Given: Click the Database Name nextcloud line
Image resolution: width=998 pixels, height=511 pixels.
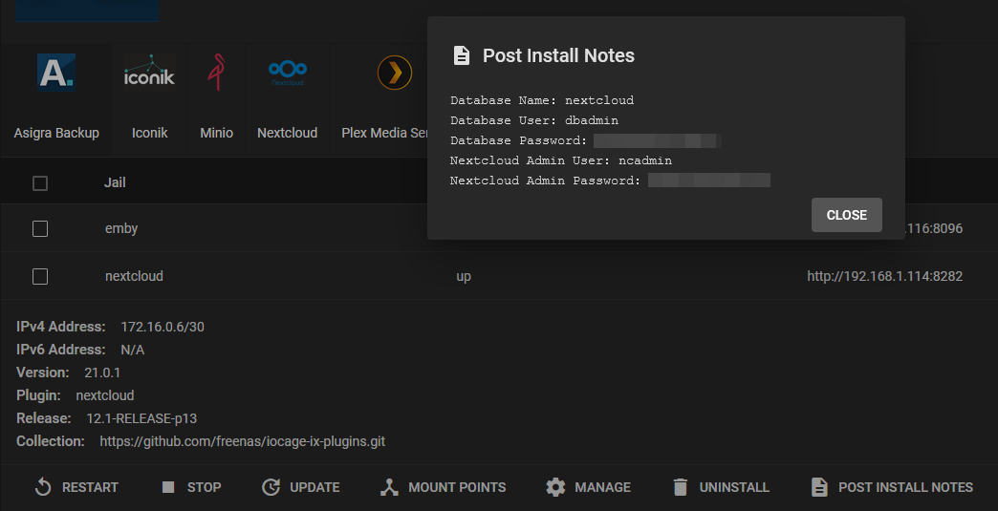Looking at the screenshot, I should [x=542, y=100].
